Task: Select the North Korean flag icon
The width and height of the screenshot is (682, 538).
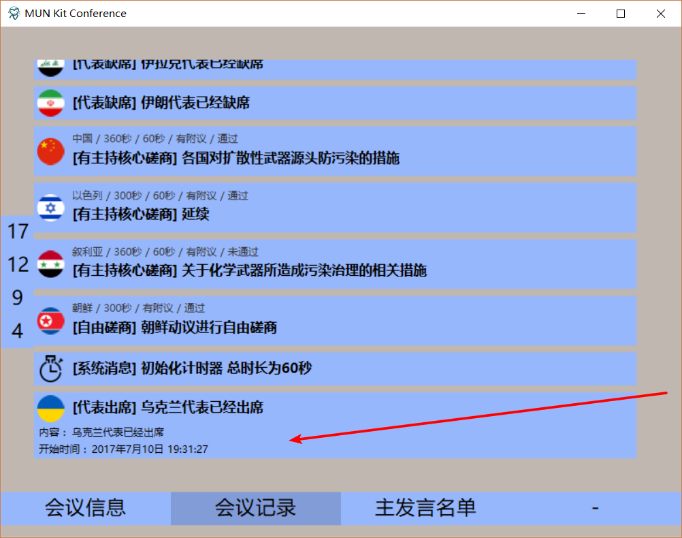Action: click(50, 320)
